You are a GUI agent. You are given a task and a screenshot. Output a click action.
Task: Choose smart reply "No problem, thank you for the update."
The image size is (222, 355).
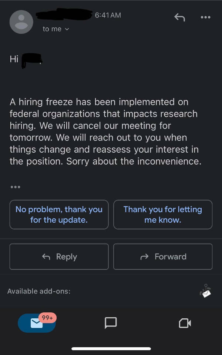59,215
